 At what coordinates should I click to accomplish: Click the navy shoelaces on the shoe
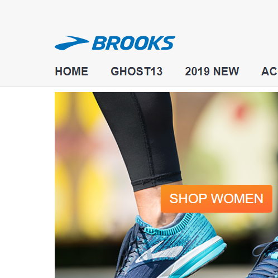(x=128, y=242)
